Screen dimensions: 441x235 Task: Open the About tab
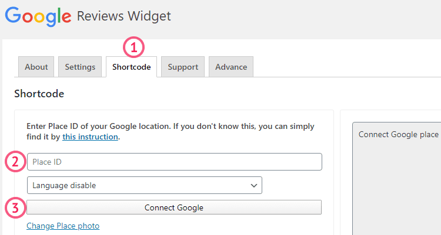point(36,67)
